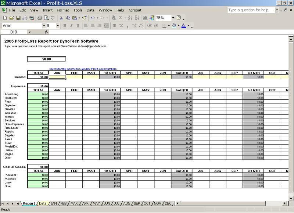The image size is (294, 213).
Task: Jump to the last sheet tab
Action: tap(18, 203)
